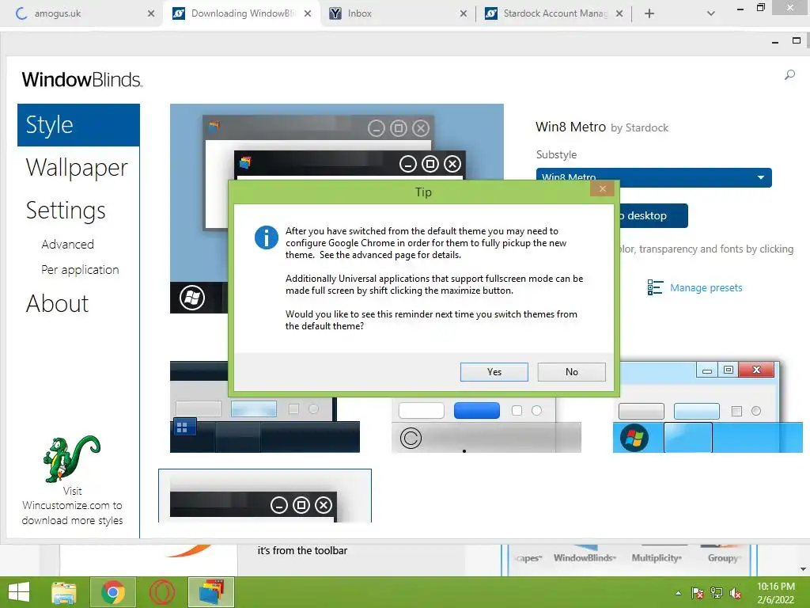810x608 pixels.
Task: Click No in the Tip dialog
Action: tap(571, 372)
